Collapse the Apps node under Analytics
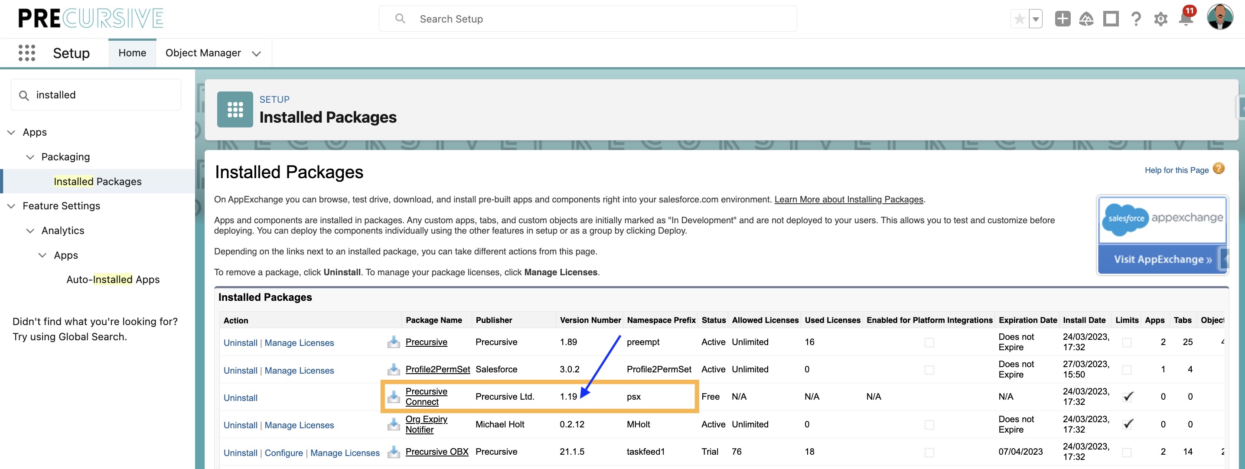The height and width of the screenshot is (469, 1245). pyautogui.click(x=42, y=255)
